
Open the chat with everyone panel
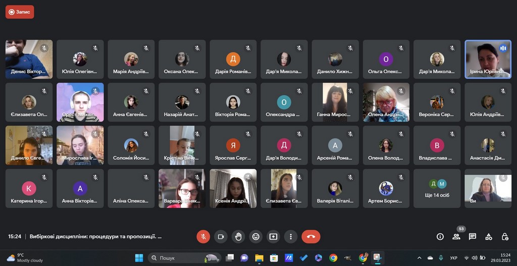coord(473,236)
